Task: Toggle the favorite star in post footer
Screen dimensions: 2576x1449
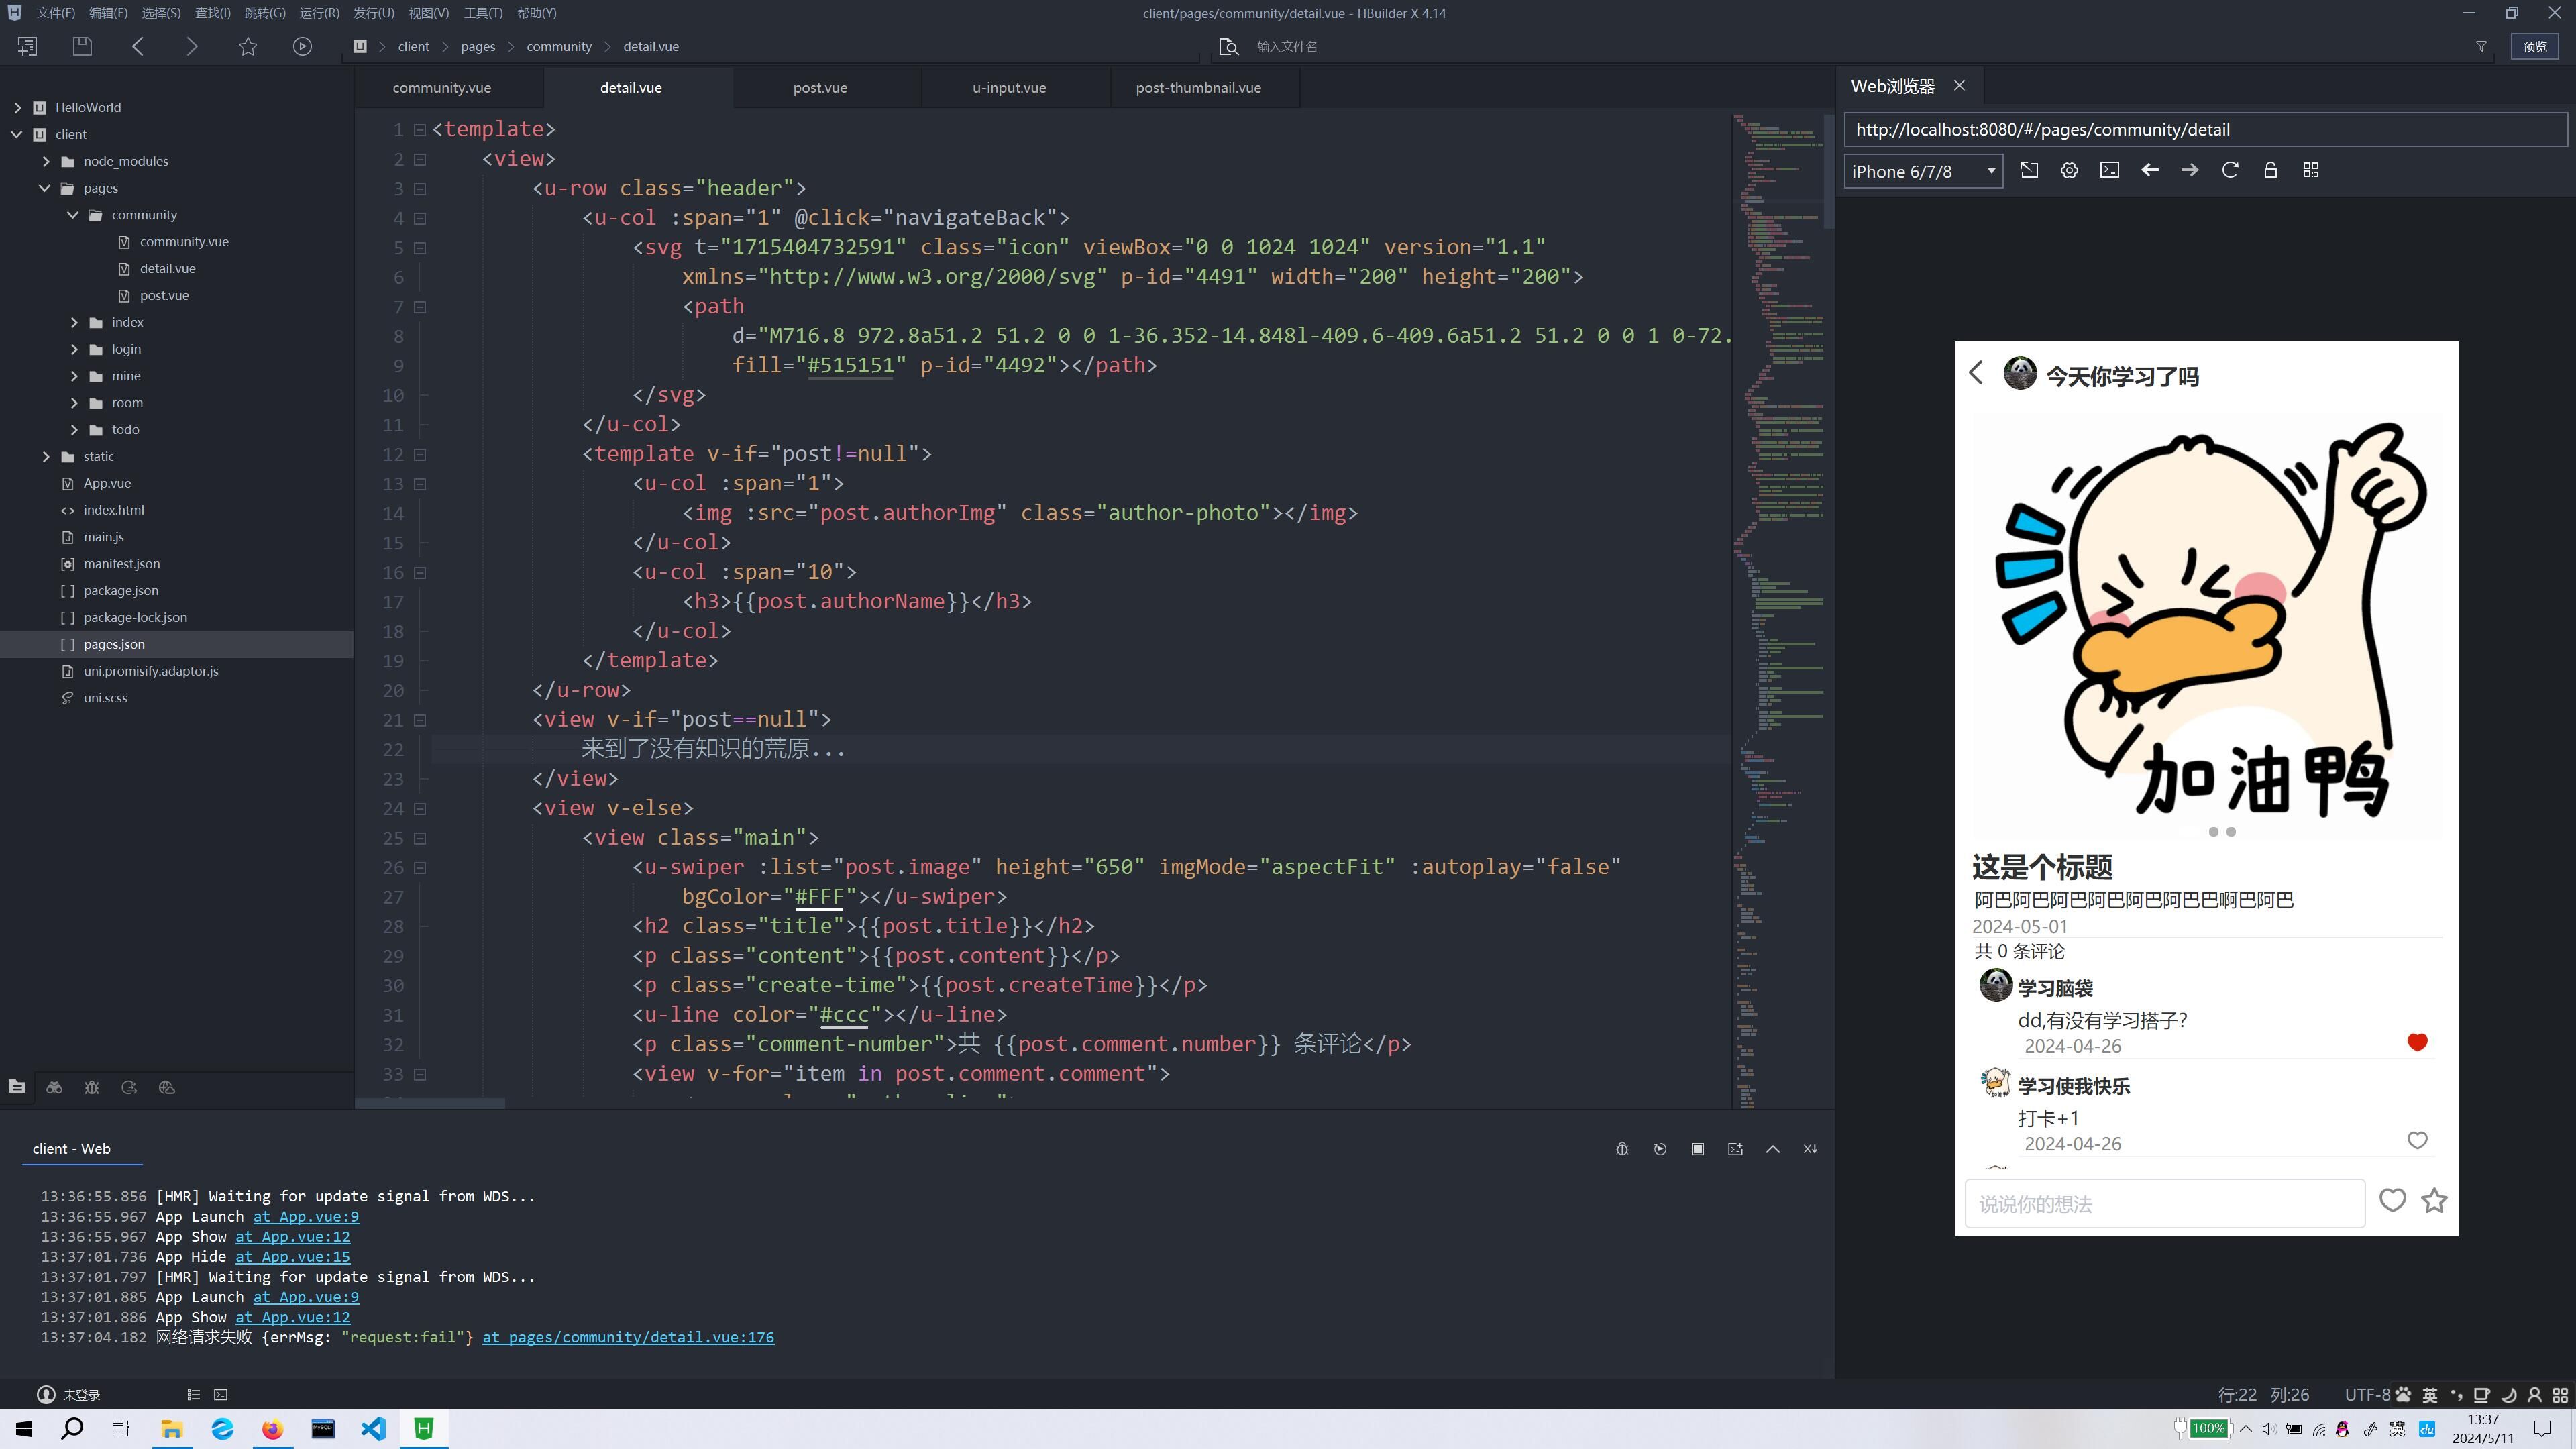Action: (2434, 1200)
